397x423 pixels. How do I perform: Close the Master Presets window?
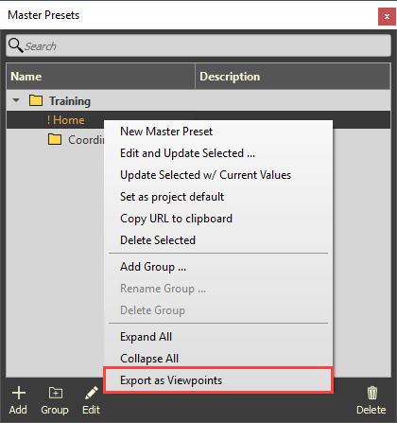coord(387,16)
